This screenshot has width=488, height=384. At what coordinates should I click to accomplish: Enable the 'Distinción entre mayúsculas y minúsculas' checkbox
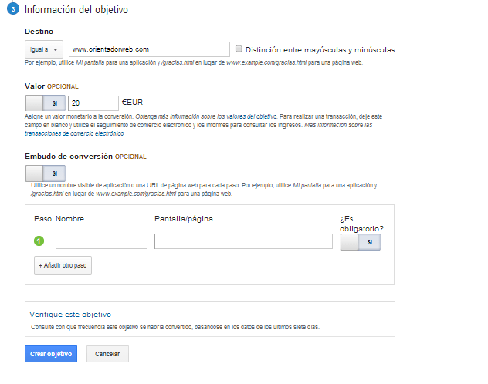[239, 49]
